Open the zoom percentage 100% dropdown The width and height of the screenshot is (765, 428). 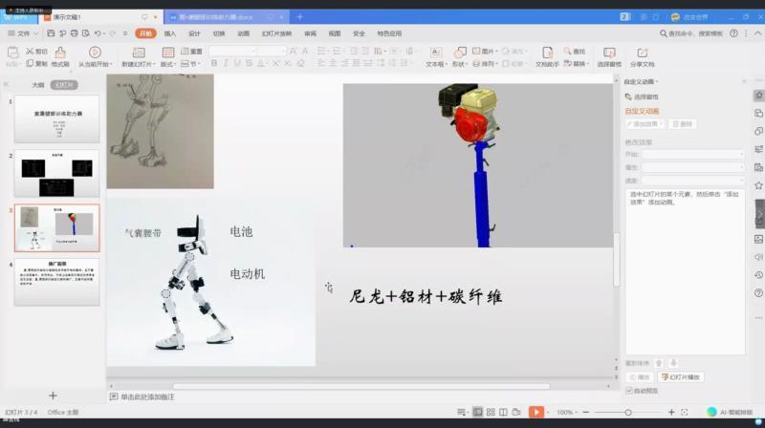coord(567,413)
